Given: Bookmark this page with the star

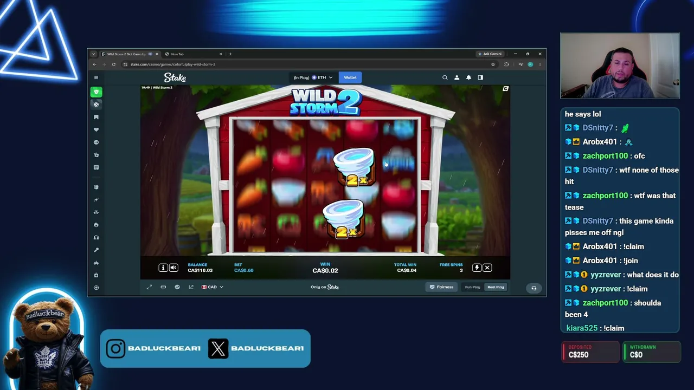Looking at the screenshot, I should (x=493, y=64).
